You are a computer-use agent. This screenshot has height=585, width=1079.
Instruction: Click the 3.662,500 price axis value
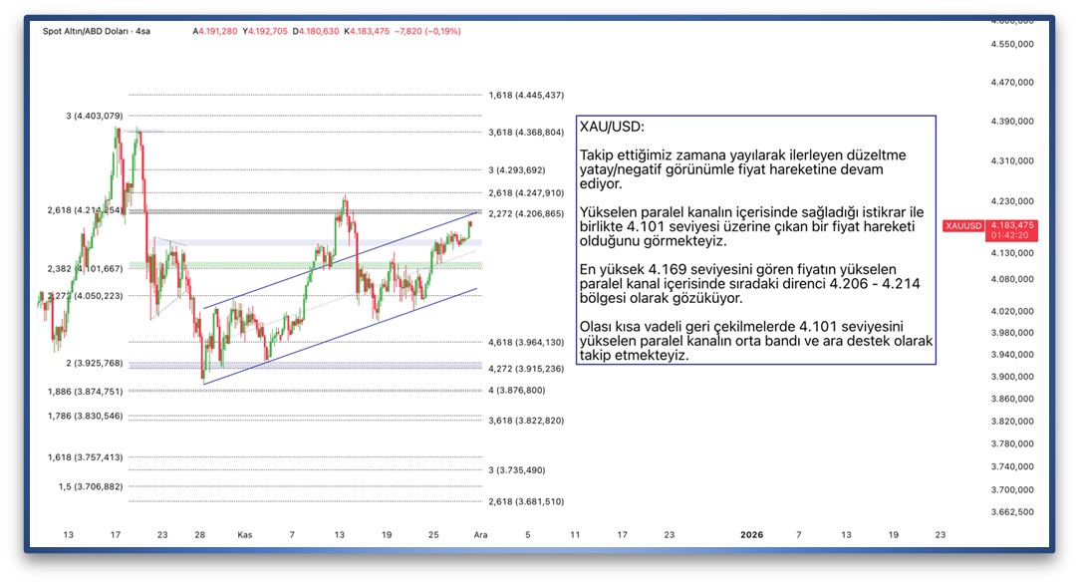pyautogui.click(x=1011, y=512)
